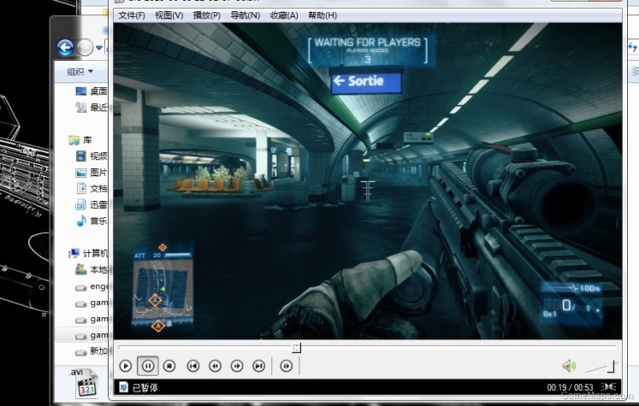Open the 导航(N) menu
The height and width of the screenshot is (406, 639).
point(245,15)
